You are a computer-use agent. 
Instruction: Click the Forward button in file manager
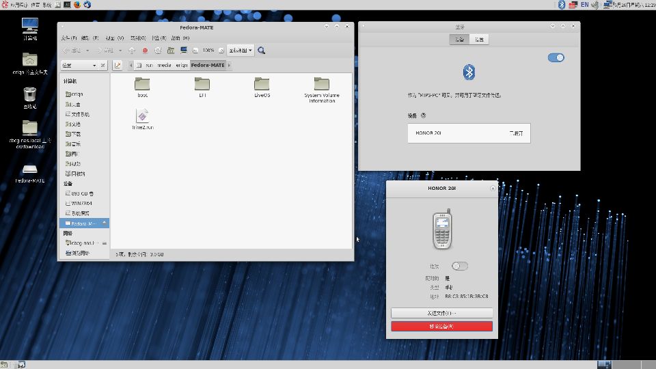[x=105, y=50]
